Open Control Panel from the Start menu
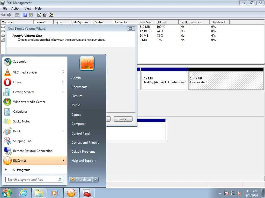Viewport: 265px width, 198px height. click(81, 134)
